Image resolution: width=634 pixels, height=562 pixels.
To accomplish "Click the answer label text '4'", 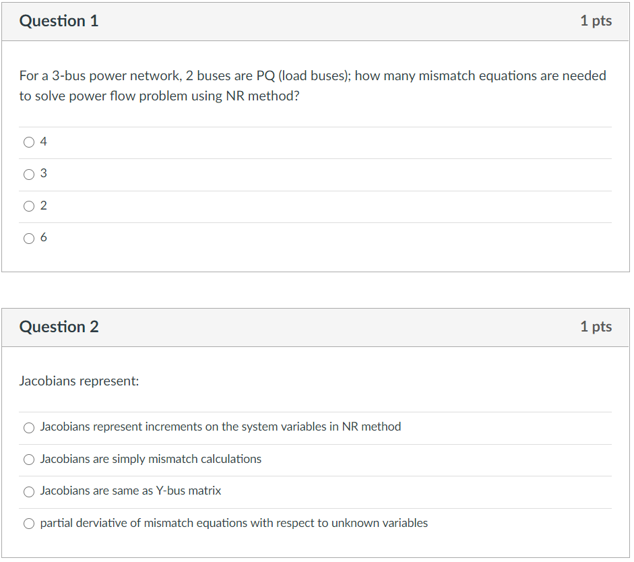I will click(43, 142).
